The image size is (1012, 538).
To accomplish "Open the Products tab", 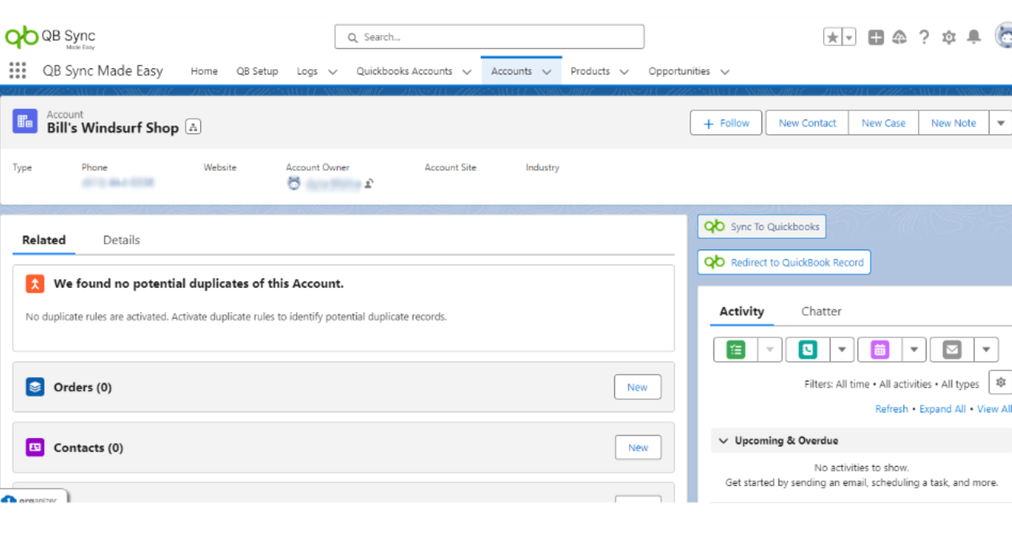I will pyautogui.click(x=590, y=71).
